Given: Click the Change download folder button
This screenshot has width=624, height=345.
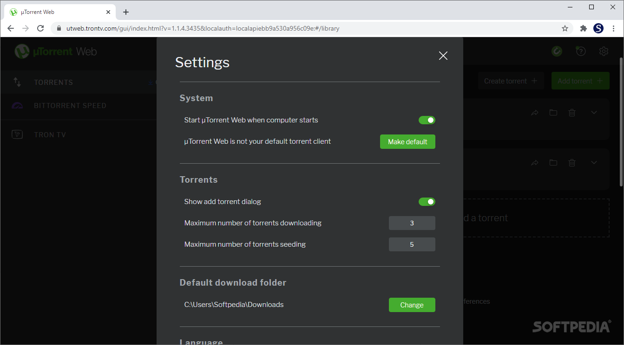Looking at the screenshot, I should [412, 305].
